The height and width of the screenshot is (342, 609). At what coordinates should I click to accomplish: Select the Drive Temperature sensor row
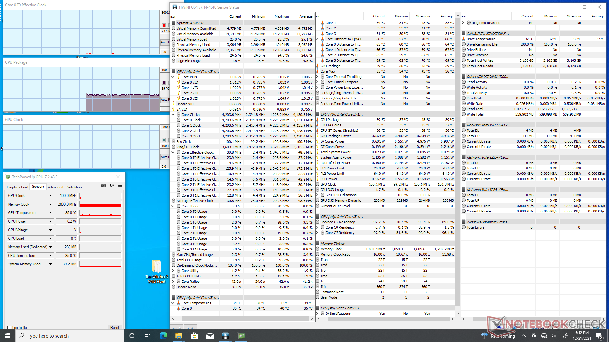click(x=534, y=39)
